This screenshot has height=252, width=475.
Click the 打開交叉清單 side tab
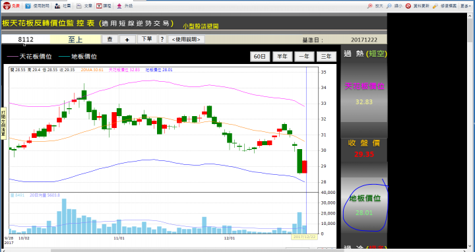3,123
